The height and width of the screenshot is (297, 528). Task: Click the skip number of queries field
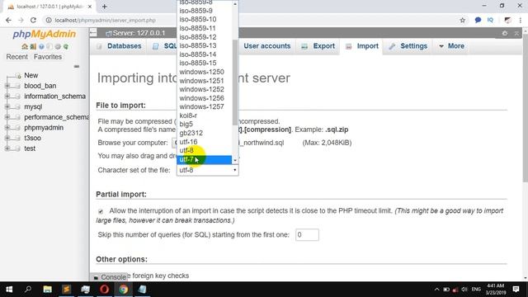(307, 234)
